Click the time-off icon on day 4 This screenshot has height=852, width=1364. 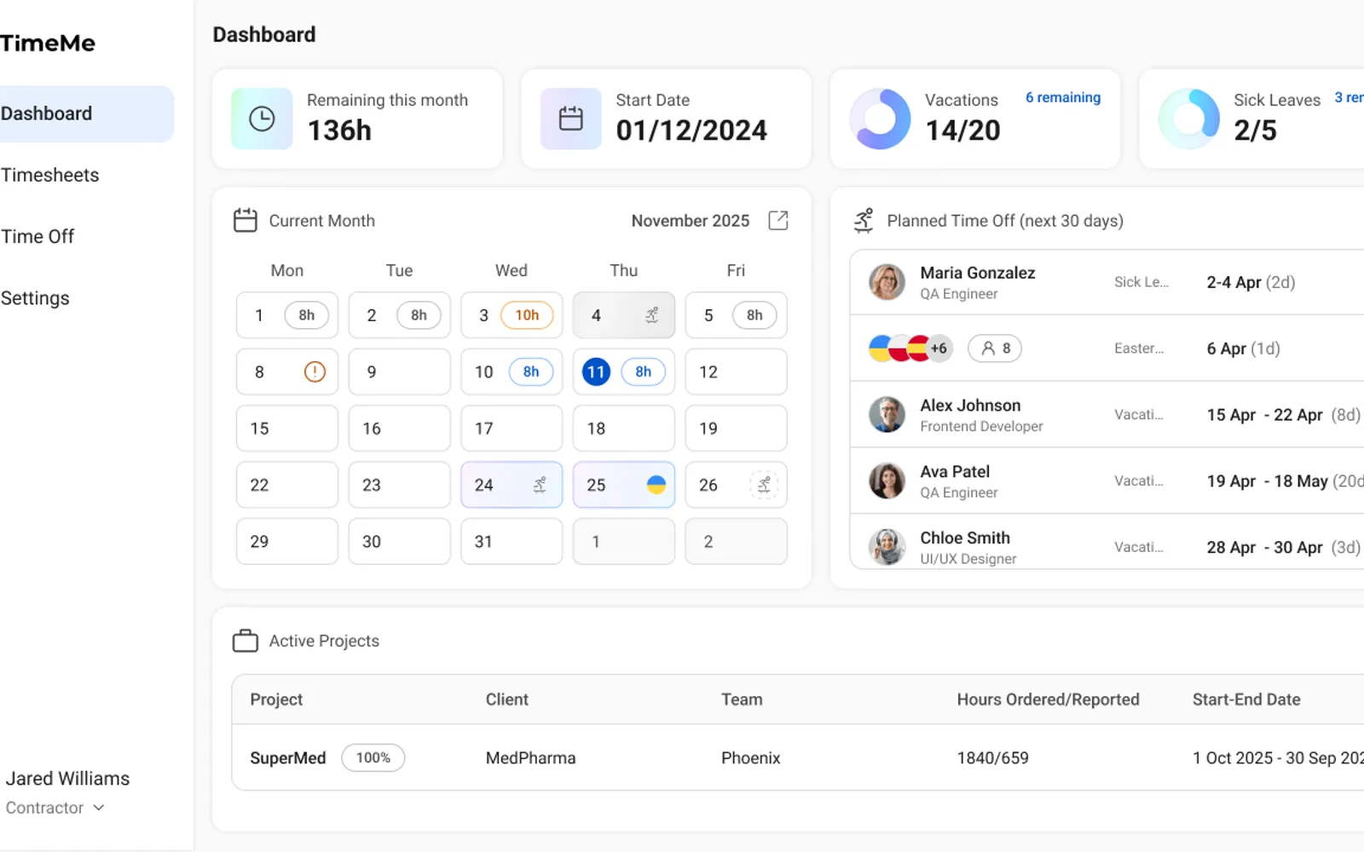(x=651, y=315)
